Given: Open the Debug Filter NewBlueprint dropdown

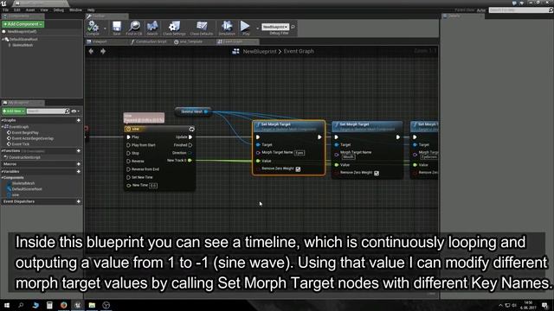Looking at the screenshot, I should [x=275, y=27].
